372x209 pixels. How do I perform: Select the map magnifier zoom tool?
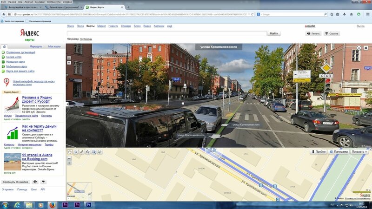pyautogui.click(x=76, y=152)
